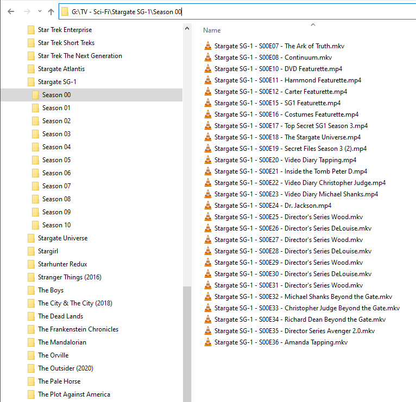
Task: Select Season 00 folder in tree
Action: point(92,95)
